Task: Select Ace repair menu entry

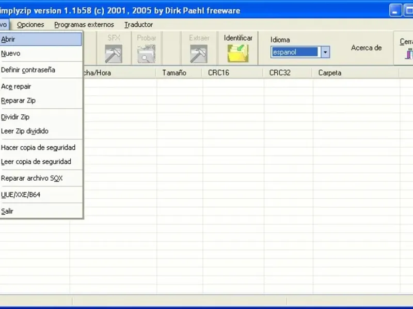Action: coord(41,87)
